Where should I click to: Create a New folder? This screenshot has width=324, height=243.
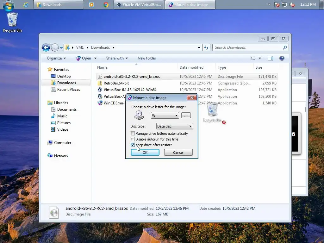(147, 58)
